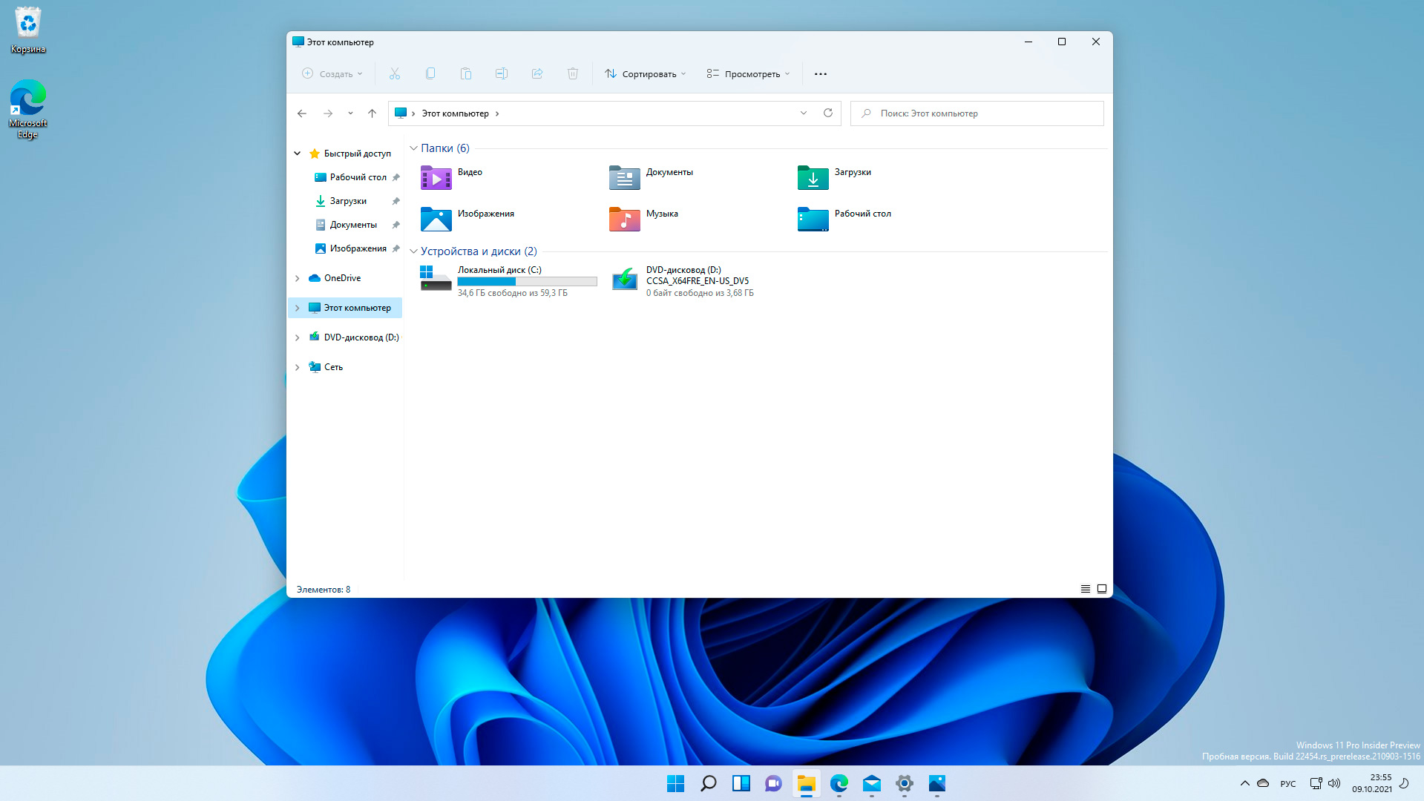Refresh the current folder view
The height and width of the screenshot is (801, 1424).
[828, 113]
